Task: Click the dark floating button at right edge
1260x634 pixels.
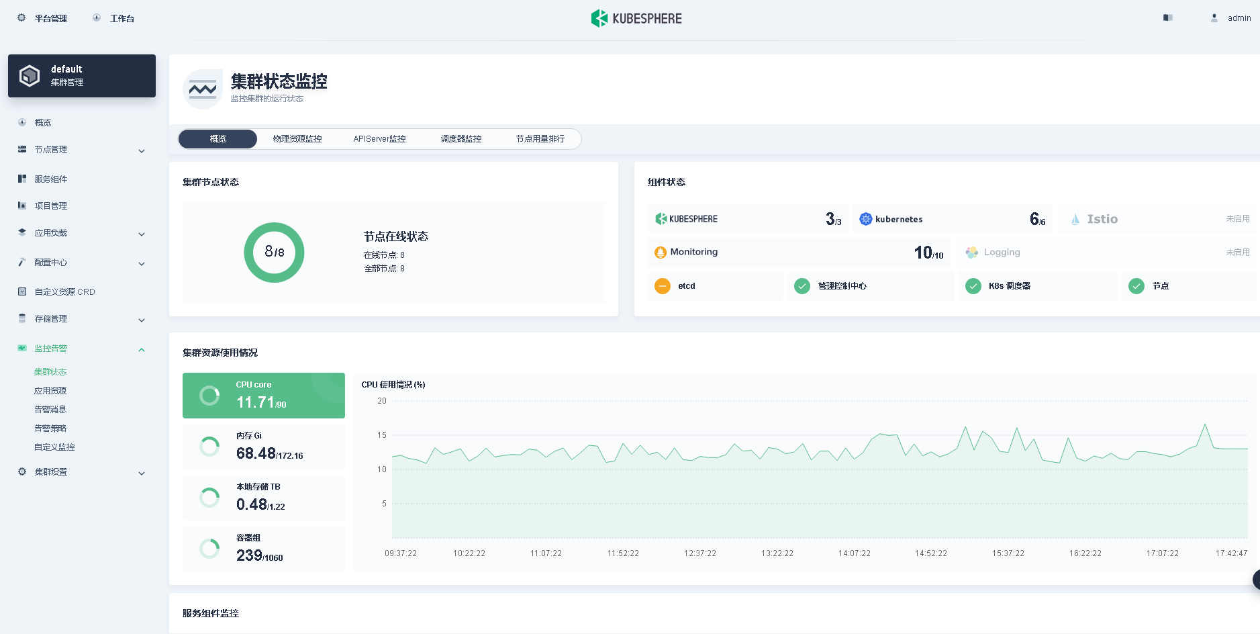Action: pyautogui.click(x=1257, y=580)
